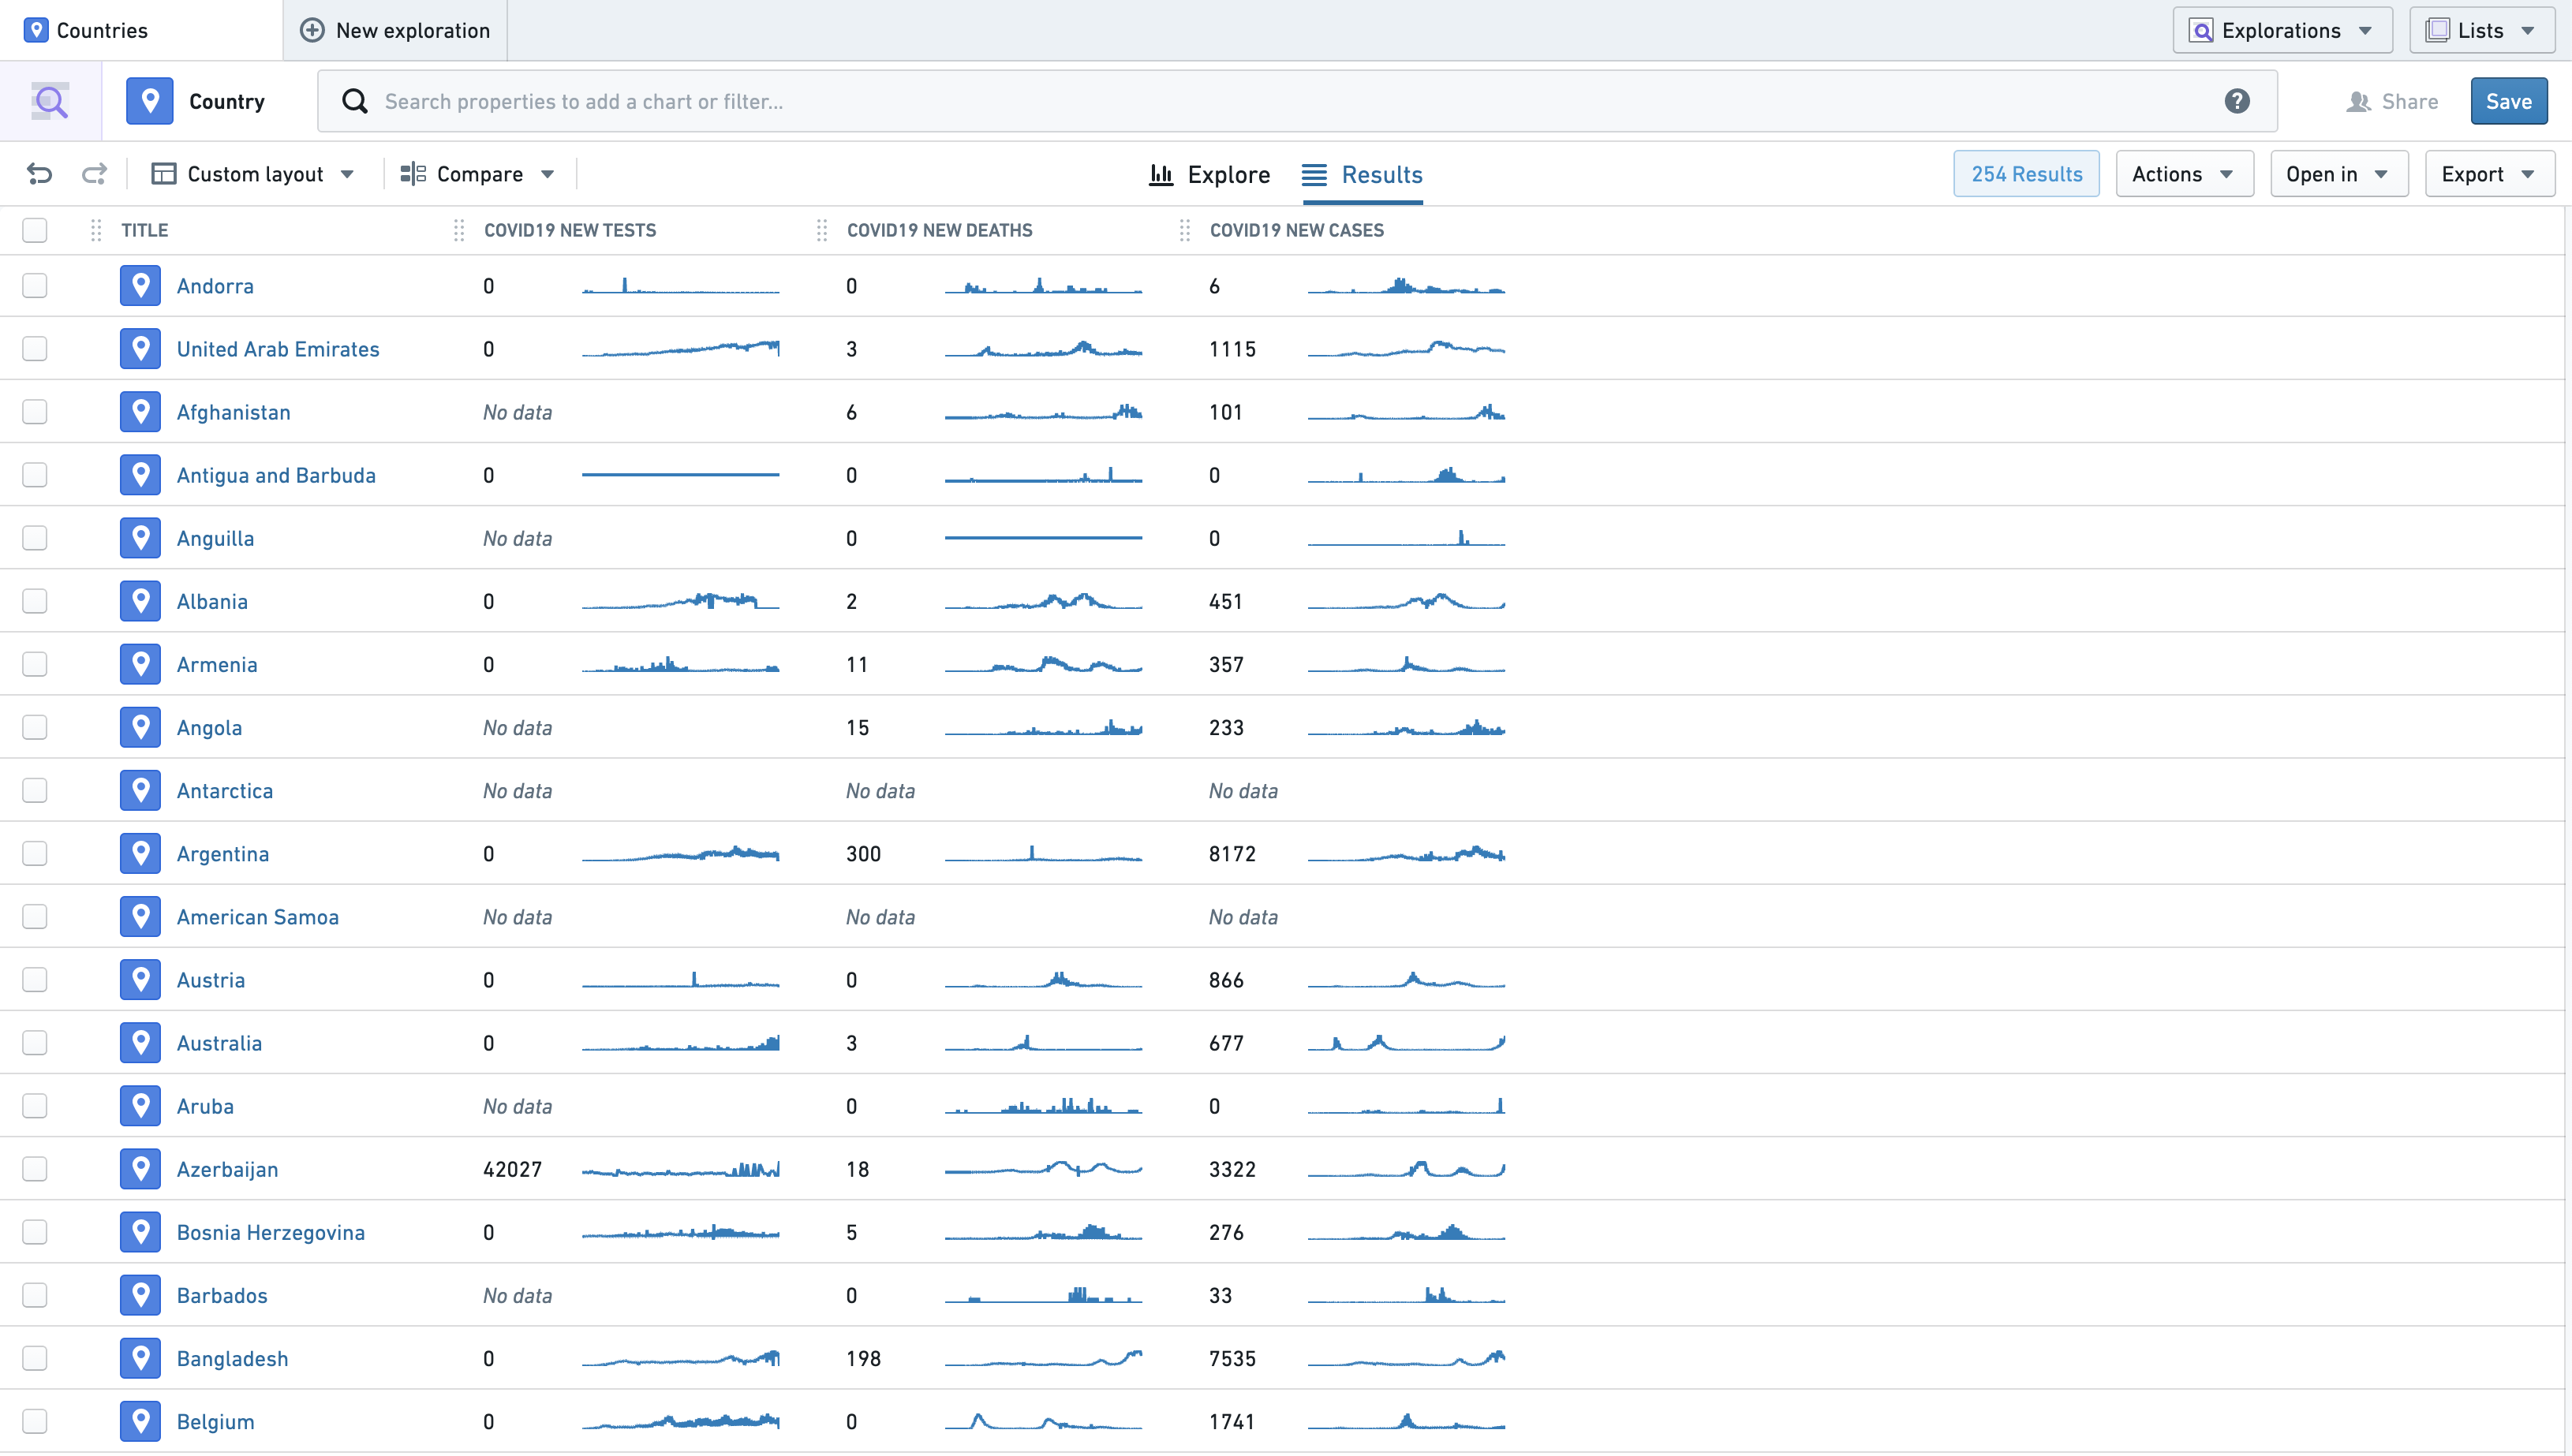This screenshot has height=1456, width=2572.
Task: Select the Countries tab
Action: (x=141, y=30)
